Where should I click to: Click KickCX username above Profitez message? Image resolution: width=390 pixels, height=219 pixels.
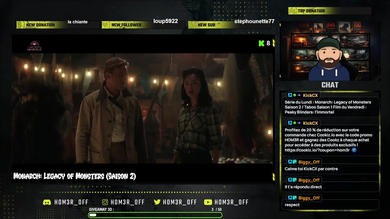click(310, 123)
